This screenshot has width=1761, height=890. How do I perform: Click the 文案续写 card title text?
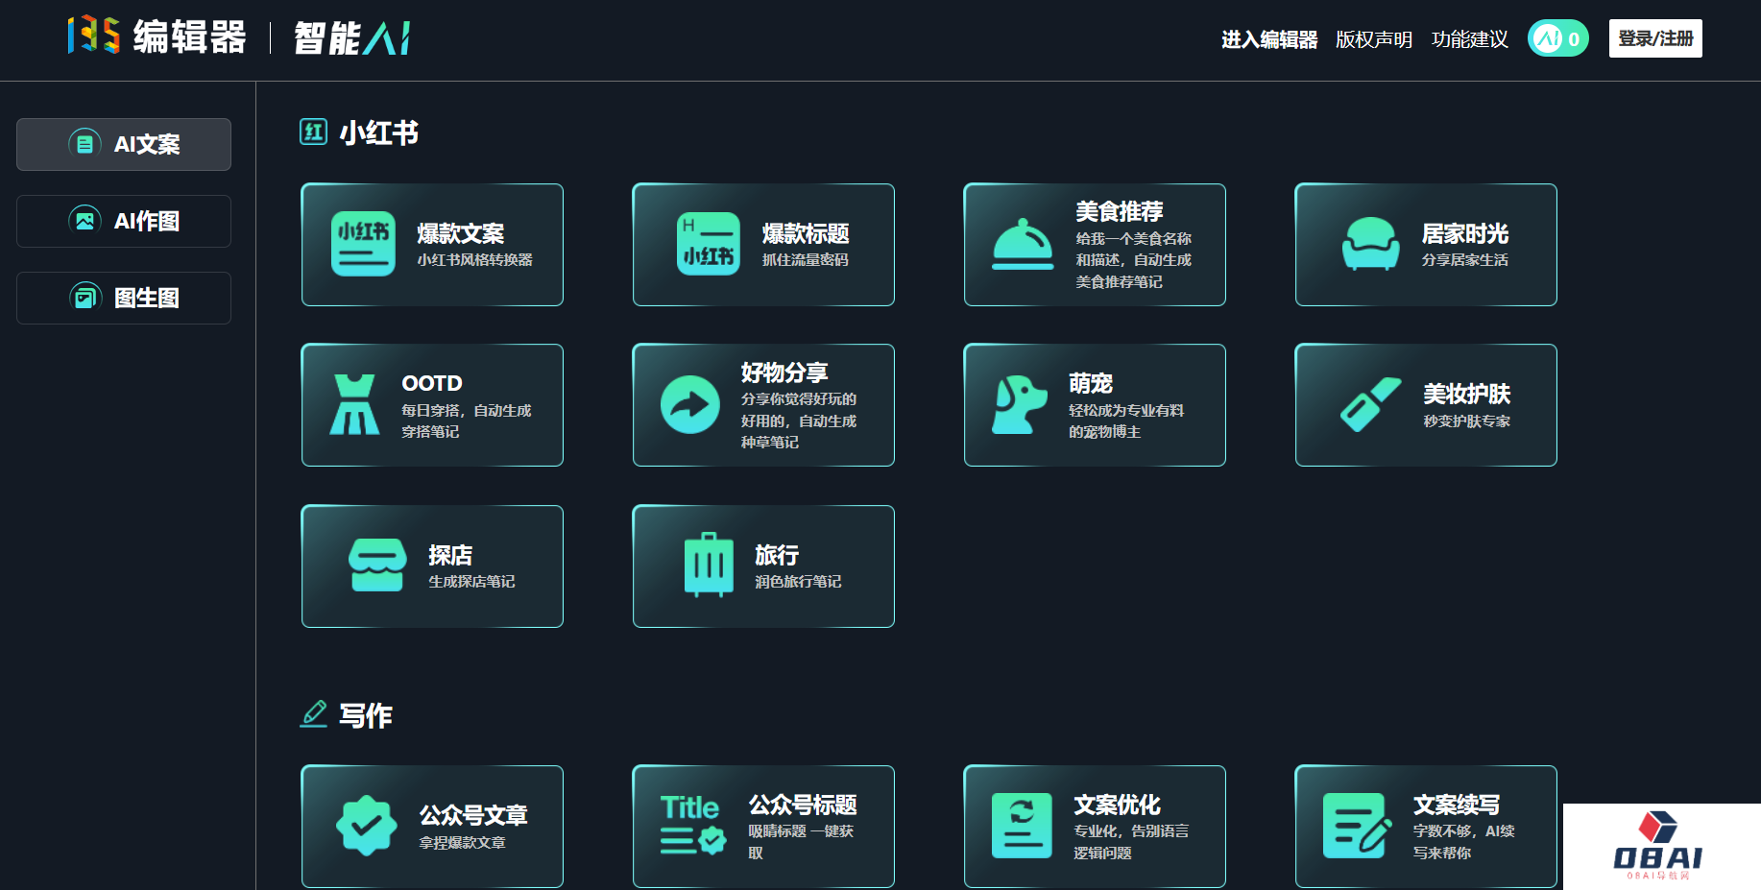(1457, 805)
